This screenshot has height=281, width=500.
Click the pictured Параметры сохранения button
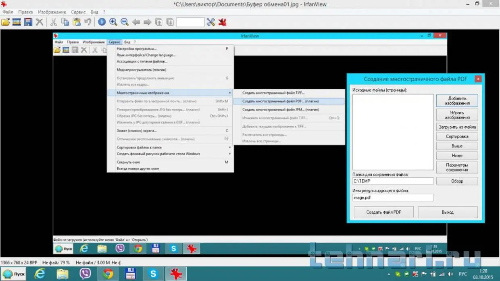click(x=457, y=167)
